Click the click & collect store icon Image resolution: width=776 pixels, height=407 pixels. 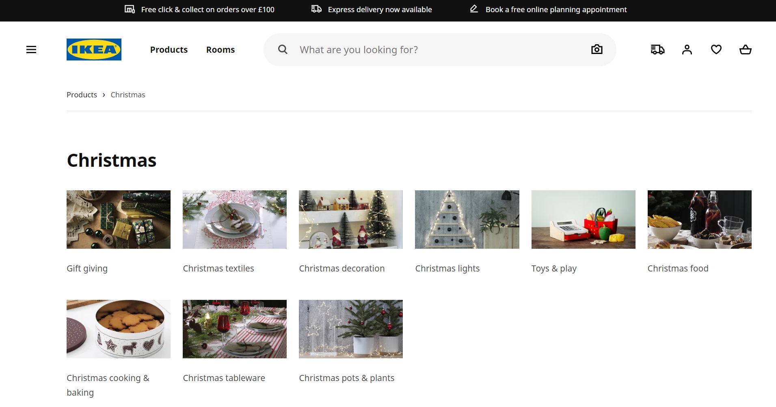129,9
